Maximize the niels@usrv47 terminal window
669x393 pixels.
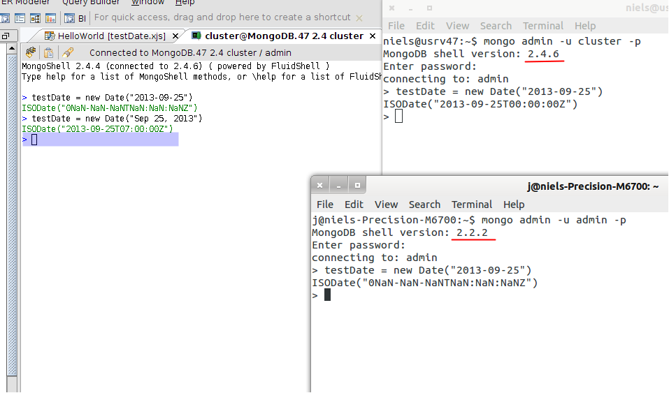point(430,8)
